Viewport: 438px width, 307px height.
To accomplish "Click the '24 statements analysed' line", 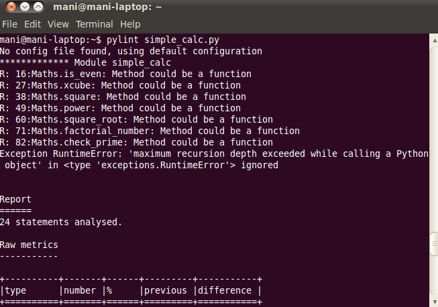I will [x=61, y=221].
